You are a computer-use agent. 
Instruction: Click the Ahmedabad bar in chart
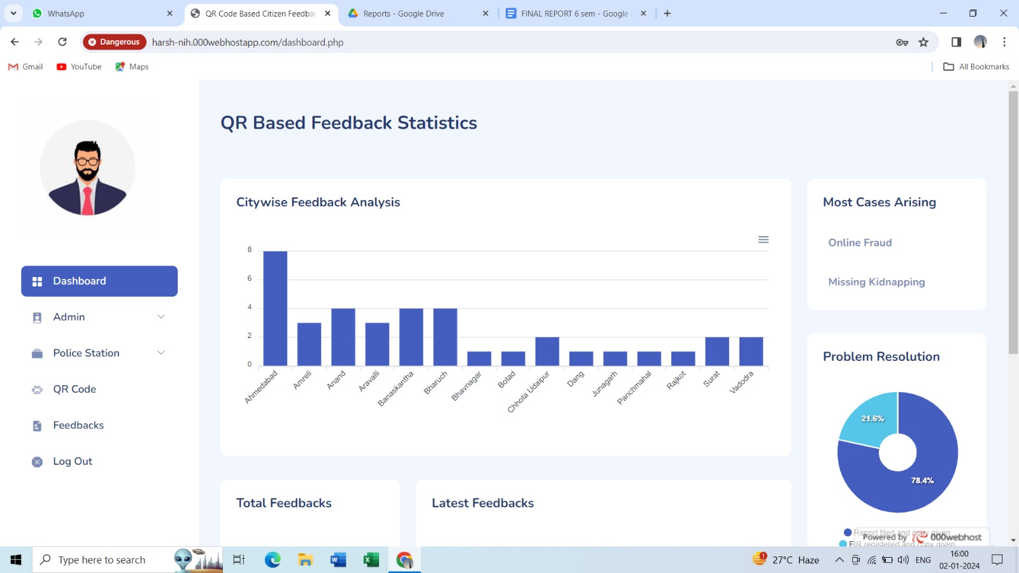coord(275,309)
